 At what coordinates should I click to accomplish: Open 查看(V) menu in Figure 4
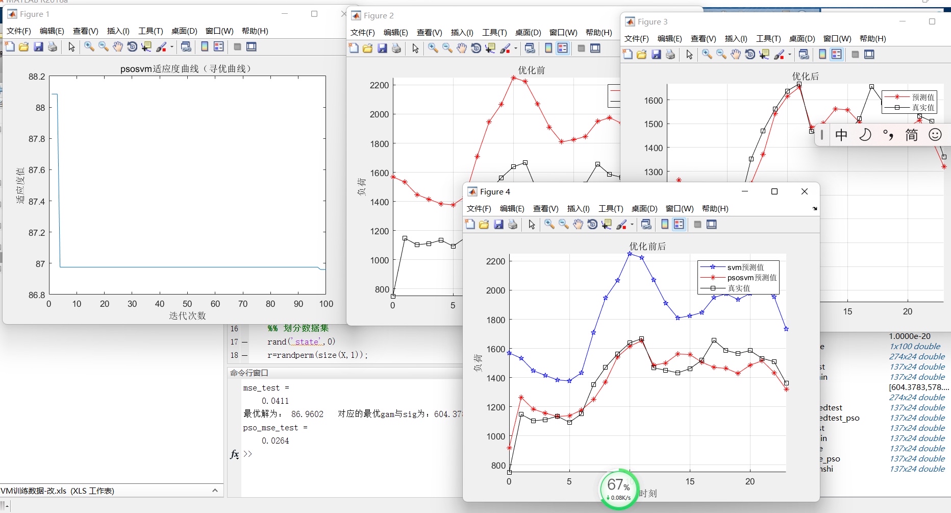point(546,209)
